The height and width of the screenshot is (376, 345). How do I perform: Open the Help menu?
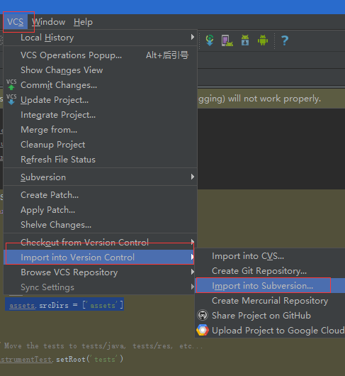[83, 22]
